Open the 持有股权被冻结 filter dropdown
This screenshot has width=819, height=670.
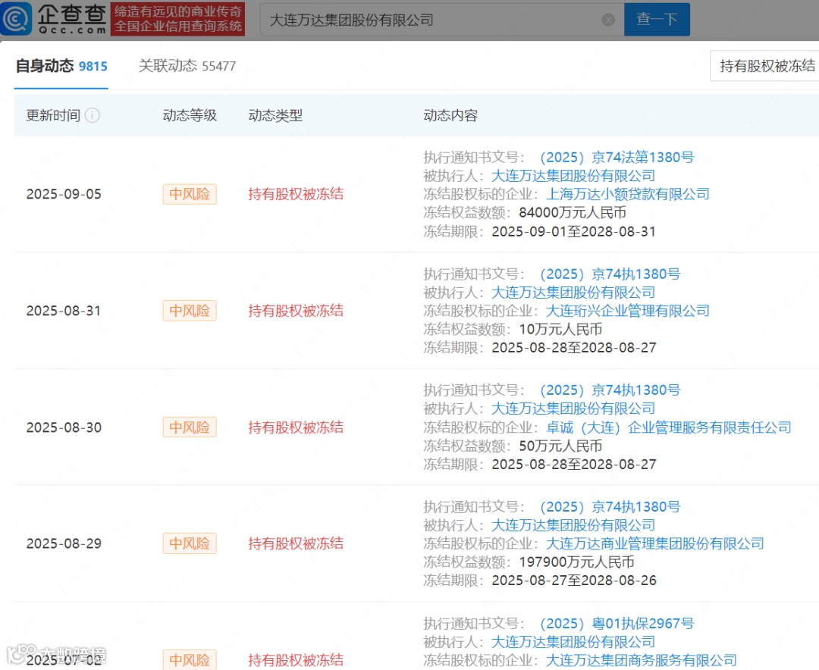click(x=764, y=66)
